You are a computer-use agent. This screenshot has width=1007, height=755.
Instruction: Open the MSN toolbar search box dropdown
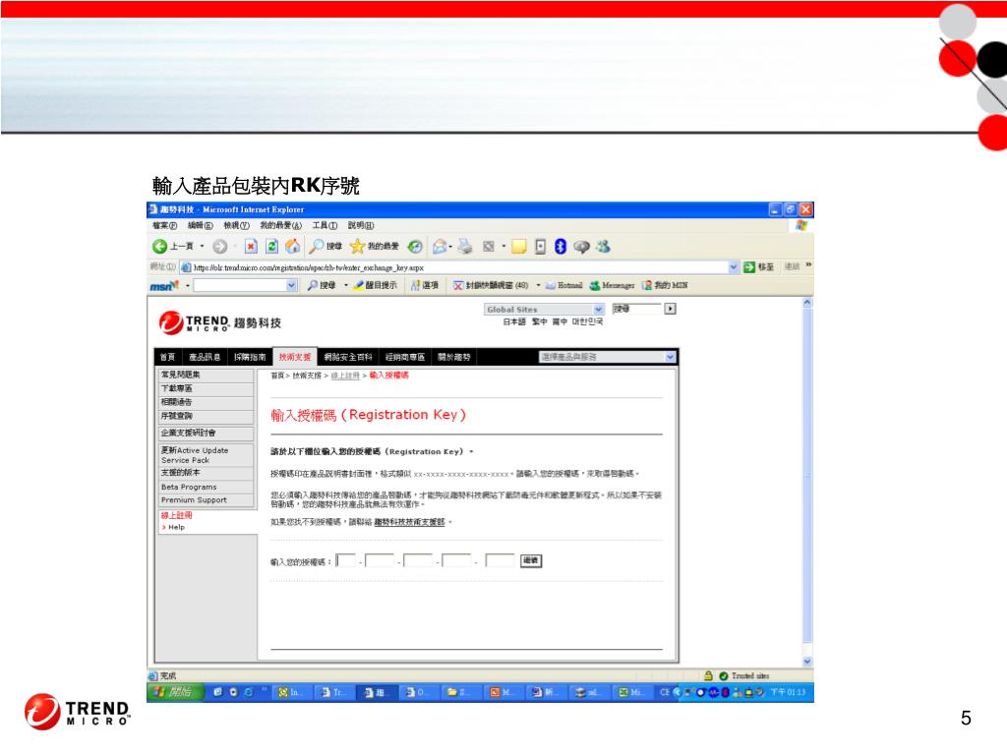click(x=291, y=286)
